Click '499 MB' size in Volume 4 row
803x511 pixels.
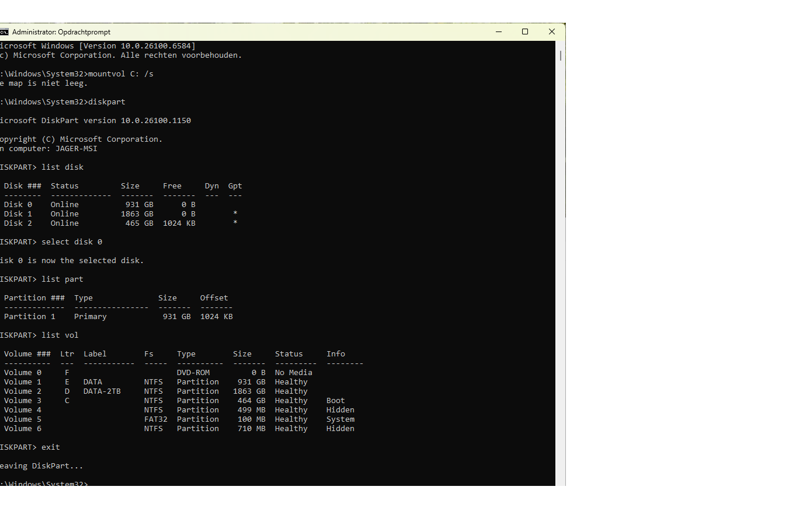coord(252,410)
